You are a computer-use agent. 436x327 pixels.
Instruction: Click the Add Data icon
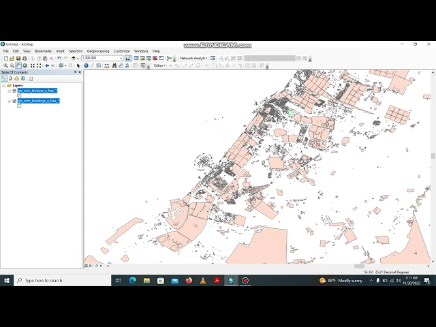[74, 58]
